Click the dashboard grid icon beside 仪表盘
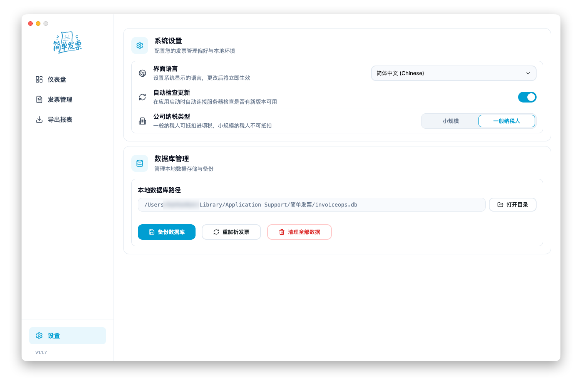Screen dimensions: 582x390 39,79
